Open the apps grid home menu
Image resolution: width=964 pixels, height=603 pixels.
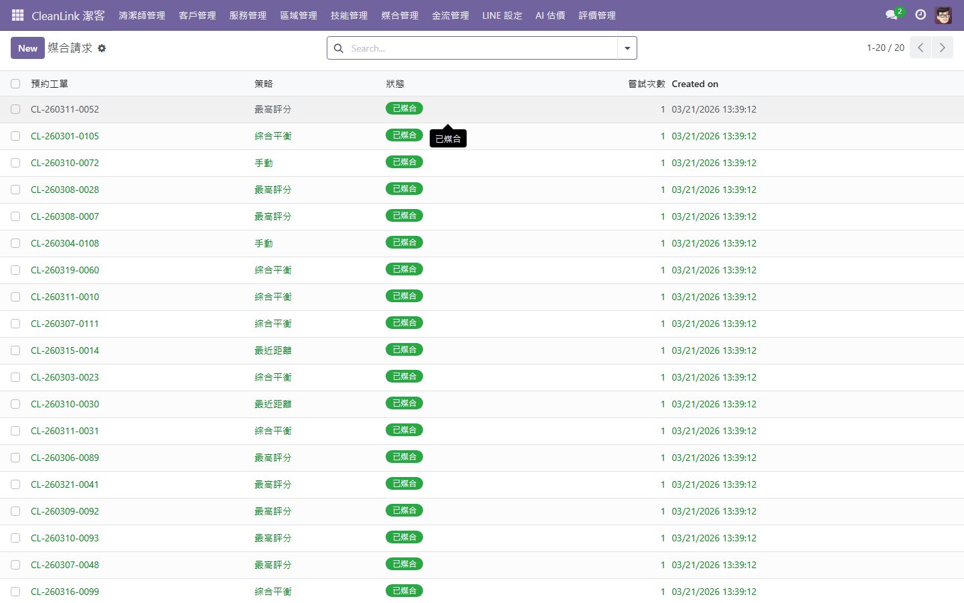pyautogui.click(x=17, y=15)
